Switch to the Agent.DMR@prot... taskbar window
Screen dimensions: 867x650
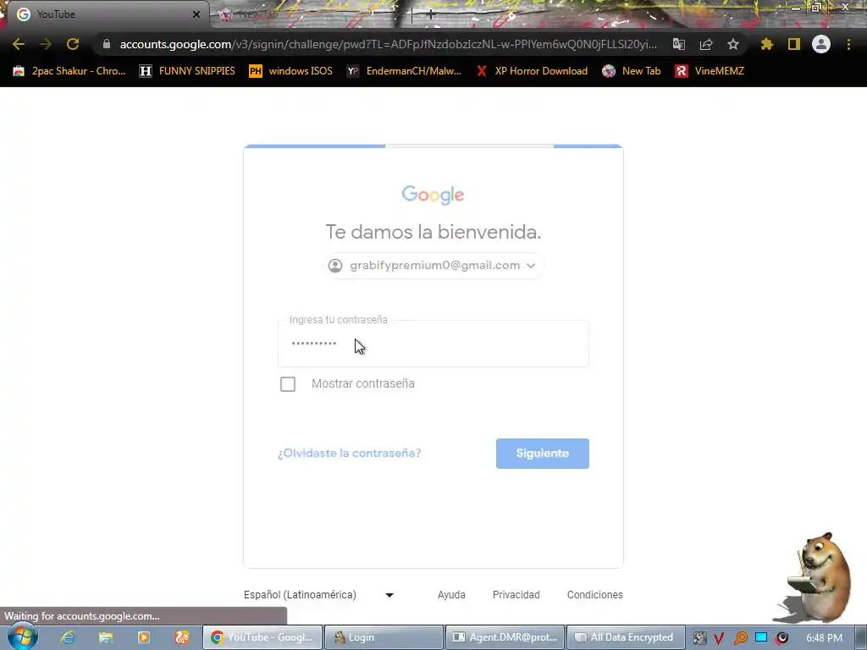click(x=505, y=637)
